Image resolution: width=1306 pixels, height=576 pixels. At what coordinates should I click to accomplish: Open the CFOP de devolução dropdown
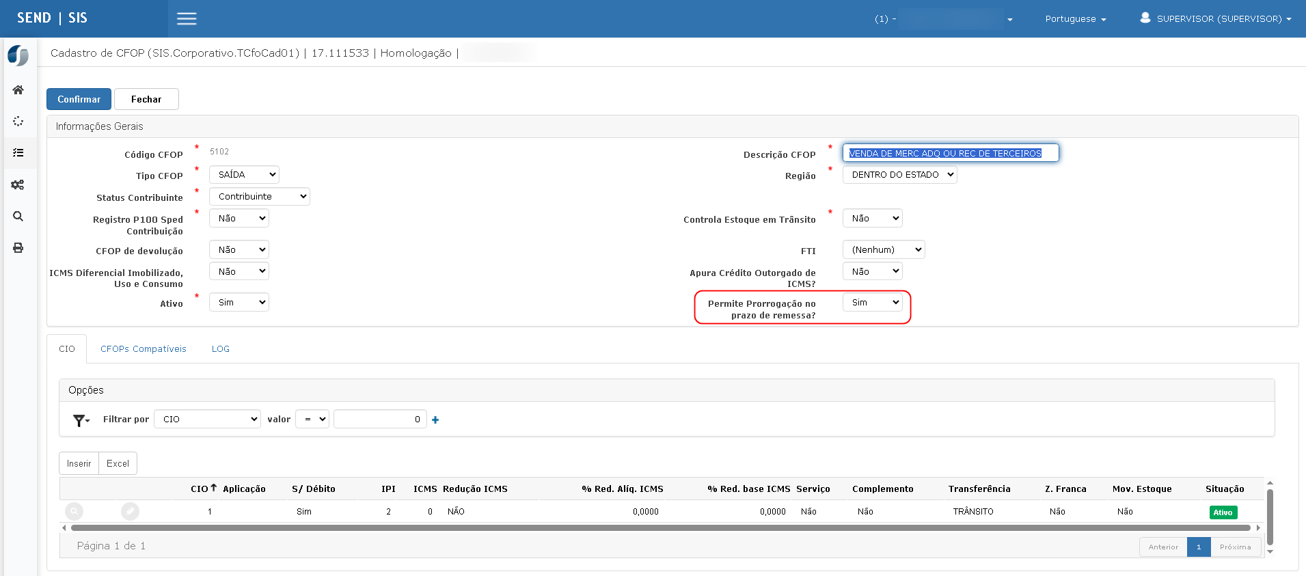pyautogui.click(x=239, y=250)
